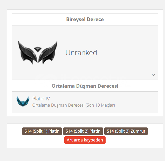Click divider line above Bireysel Derece heading
This screenshot has height=161, width=165.
[x=85, y=13]
